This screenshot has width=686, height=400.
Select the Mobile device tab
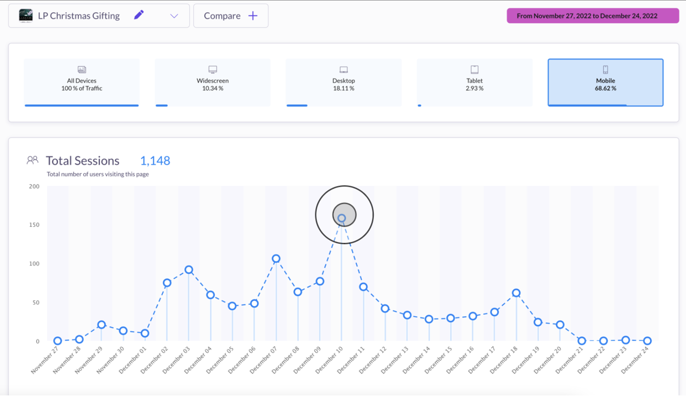605,82
